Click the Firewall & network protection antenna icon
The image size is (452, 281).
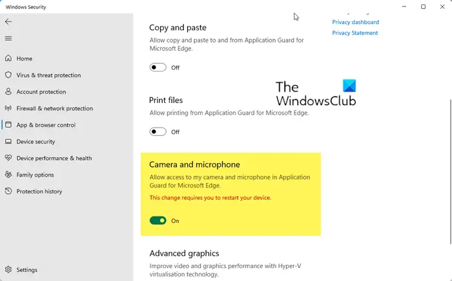coord(8,108)
